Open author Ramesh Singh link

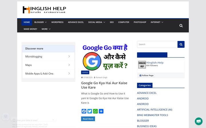[x=102, y=77]
